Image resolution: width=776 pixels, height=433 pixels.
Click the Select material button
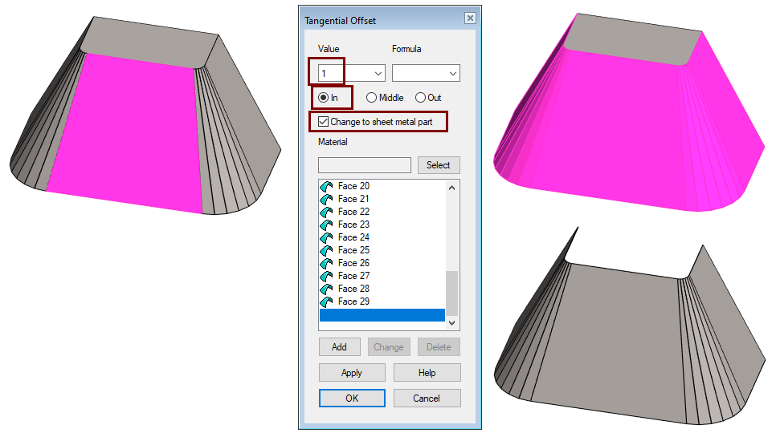click(x=439, y=165)
